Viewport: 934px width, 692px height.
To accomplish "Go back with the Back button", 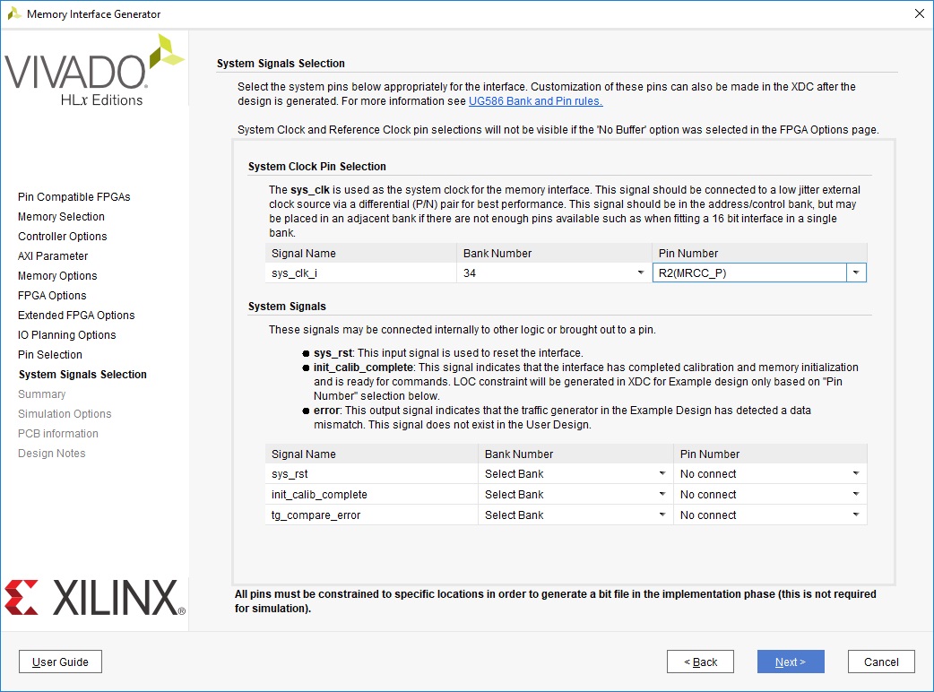I will (700, 662).
